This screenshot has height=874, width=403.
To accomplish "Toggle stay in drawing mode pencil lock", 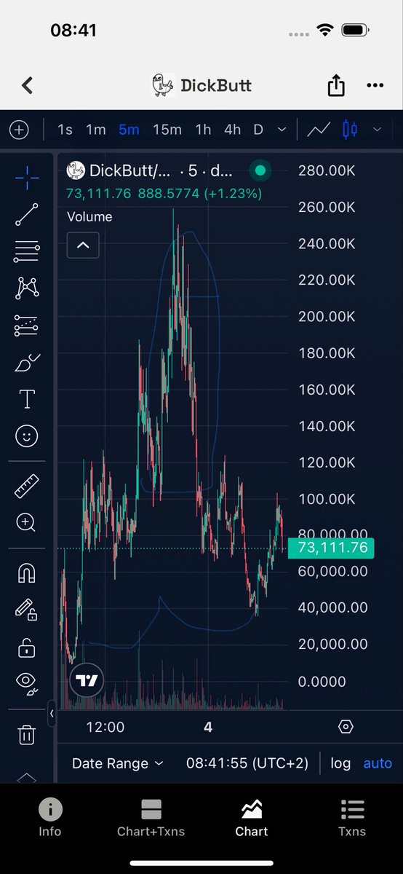I will pos(27,609).
